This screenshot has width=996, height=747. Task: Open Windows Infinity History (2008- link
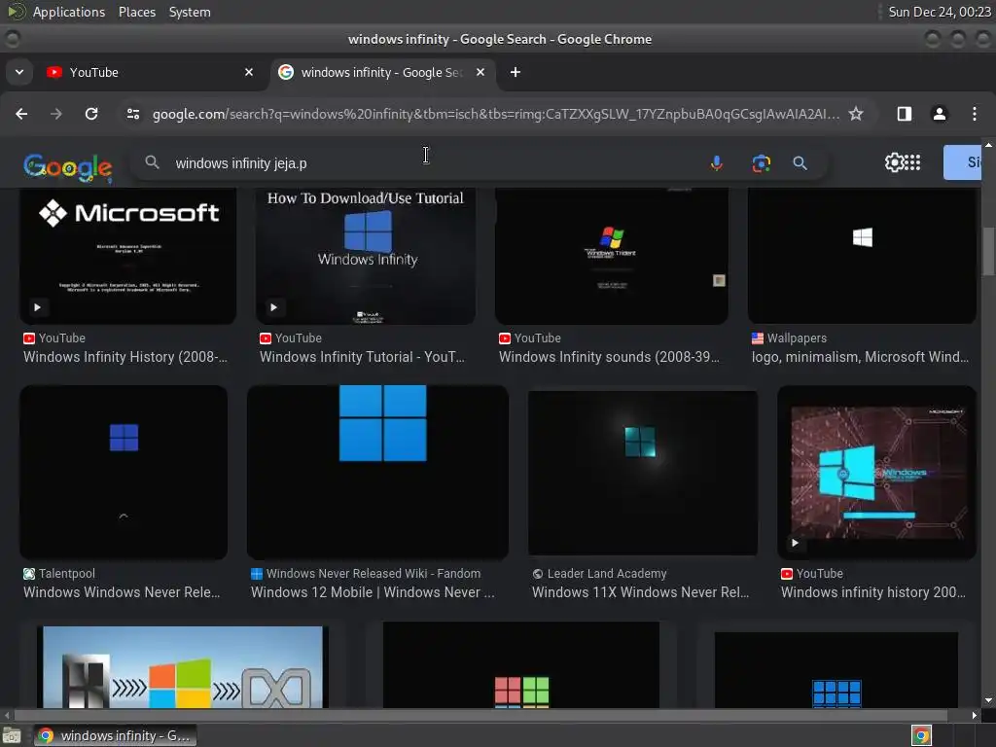coord(125,357)
